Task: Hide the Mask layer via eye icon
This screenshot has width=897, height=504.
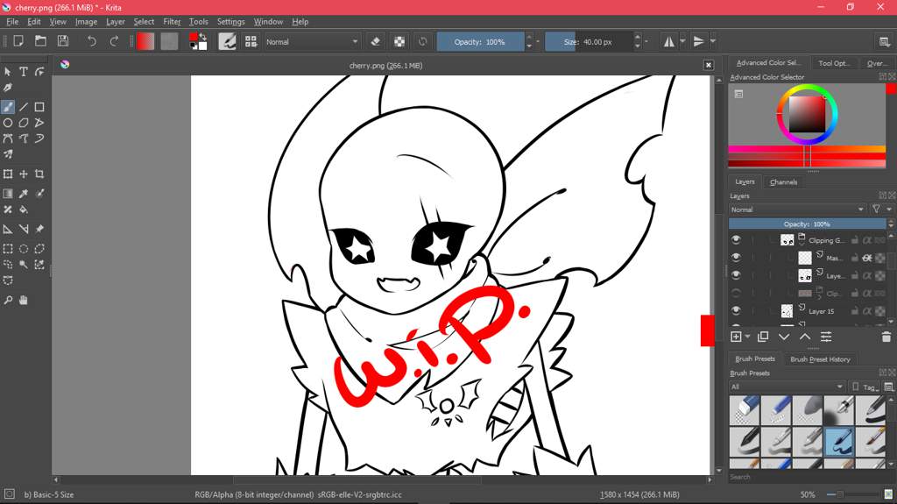Action: click(x=736, y=258)
